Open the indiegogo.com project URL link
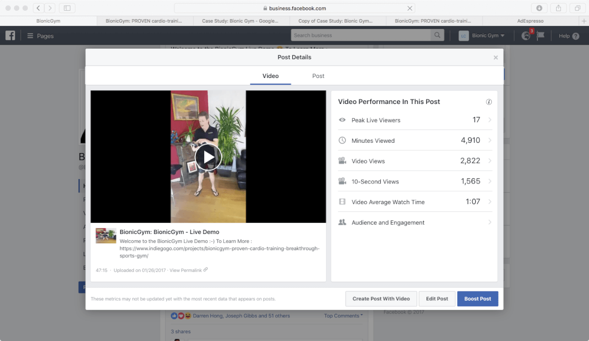 pyautogui.click(x=219, y=252)
